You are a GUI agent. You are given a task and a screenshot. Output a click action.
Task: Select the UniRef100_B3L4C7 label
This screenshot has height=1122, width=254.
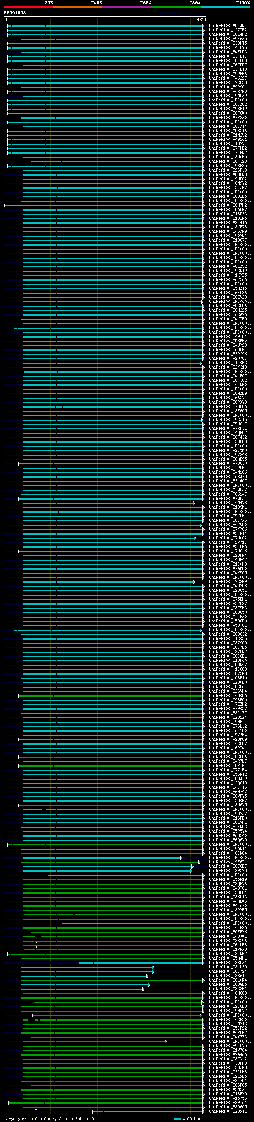227,481
